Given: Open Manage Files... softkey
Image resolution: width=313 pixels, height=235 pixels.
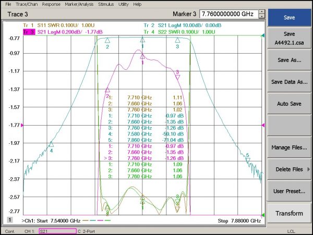Looking at the screenshot, I should [x=290, y=147].
